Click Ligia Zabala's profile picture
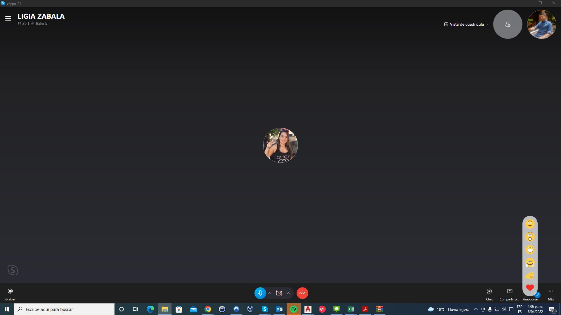This screenshot has height=315, width=561. (280, 145)
